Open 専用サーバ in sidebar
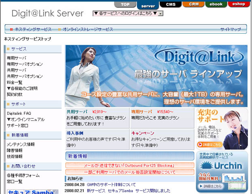The width and height of the screenshot is (252, 194). click(16, 58)
